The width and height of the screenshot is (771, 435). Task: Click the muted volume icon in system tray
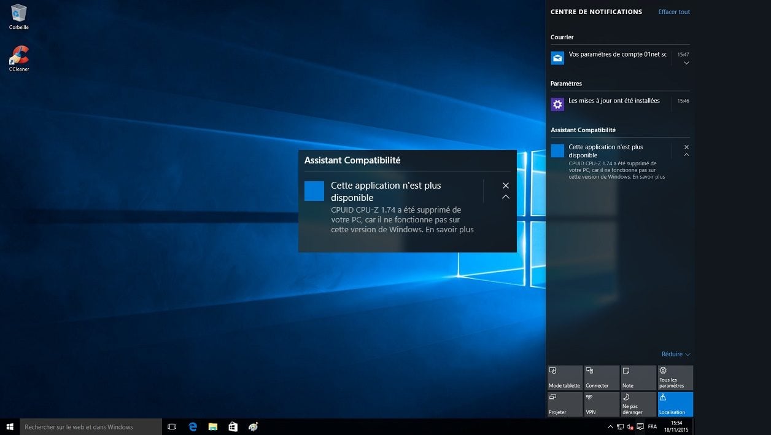click(x=630, y=426)
